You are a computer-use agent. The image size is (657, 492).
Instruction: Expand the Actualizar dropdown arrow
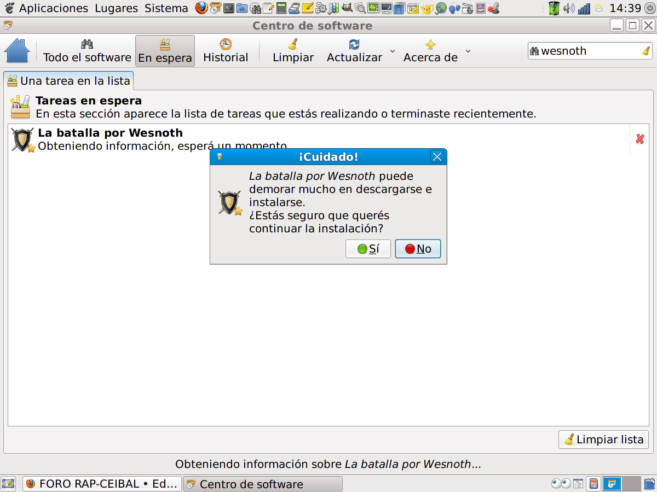point(392,51)
